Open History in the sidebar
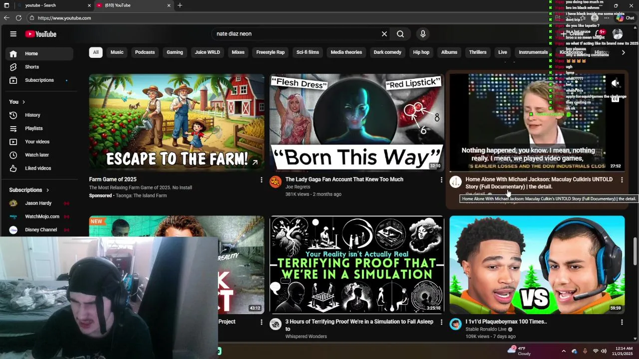The image size is (639, 359). coord(40,115)
